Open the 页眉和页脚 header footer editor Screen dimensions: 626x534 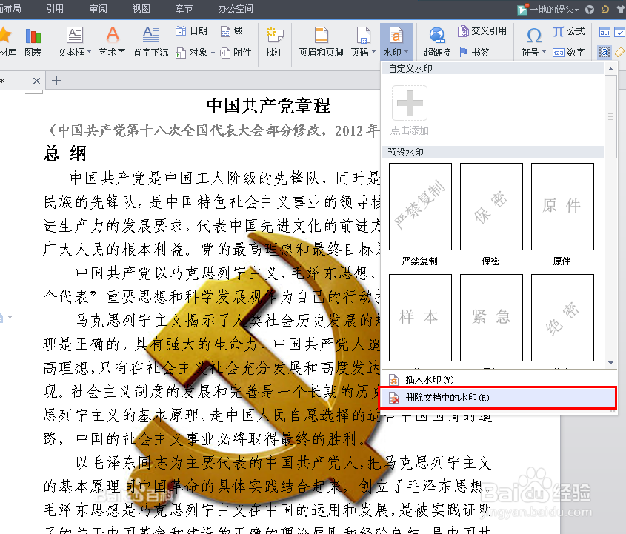322,41
